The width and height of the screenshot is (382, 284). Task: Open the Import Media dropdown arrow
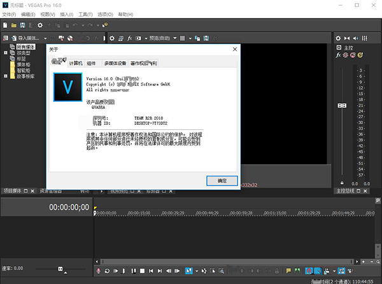tap(45, 38)
